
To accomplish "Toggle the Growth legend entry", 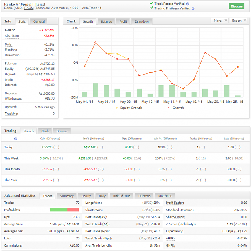I will pyautogui.click(x=175, y=108).
